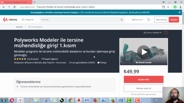Image resolution: width=184 pixels, height=103 pixels.
Task: Click the reader mode icon in address bar
Action: point(164,7)
